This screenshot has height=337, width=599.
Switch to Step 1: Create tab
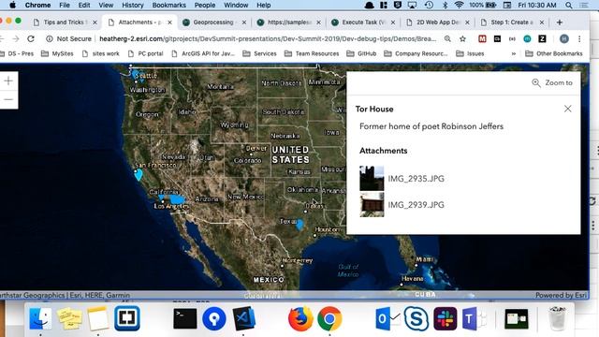(x=512, y=22)
